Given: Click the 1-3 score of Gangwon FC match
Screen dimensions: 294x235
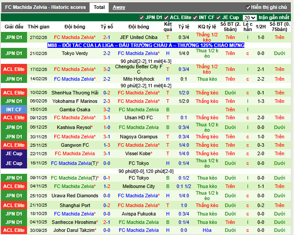Looking at the screenshot, I should (x=107, y=145).
